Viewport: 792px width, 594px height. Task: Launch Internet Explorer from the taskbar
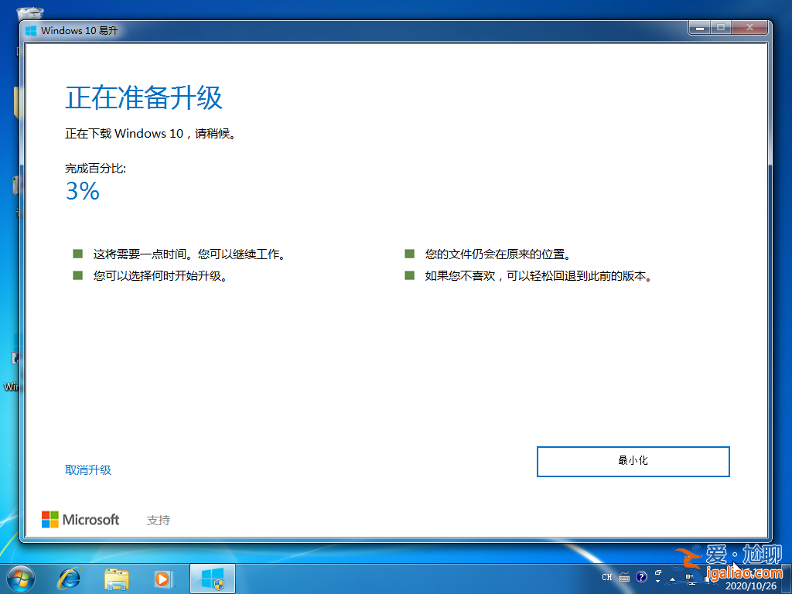pos(70,578)
